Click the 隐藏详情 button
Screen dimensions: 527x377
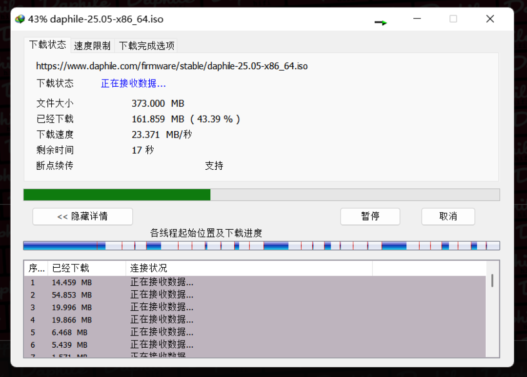[82, 217]
